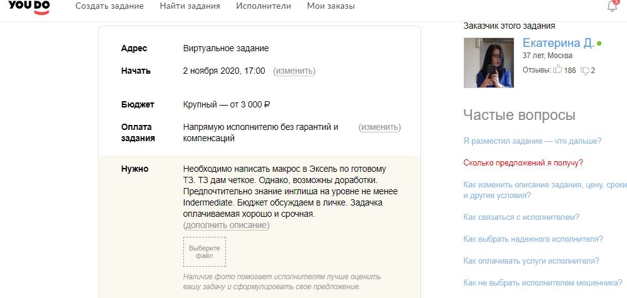Click изменить next to Оплата задания
Screen dimensions: 627x298
(x=379, y=127)
